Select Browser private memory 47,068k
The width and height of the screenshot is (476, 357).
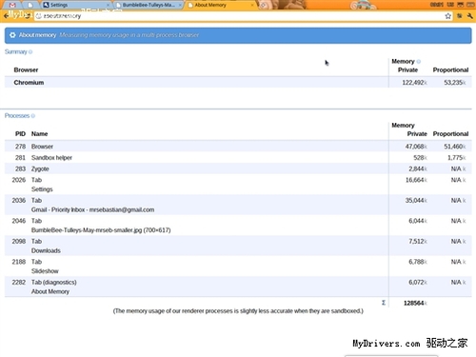coord(416,147)
